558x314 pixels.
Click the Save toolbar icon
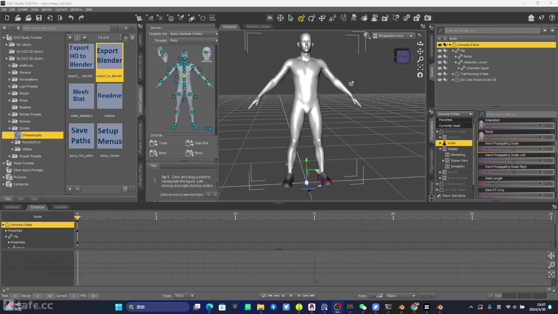39,18
